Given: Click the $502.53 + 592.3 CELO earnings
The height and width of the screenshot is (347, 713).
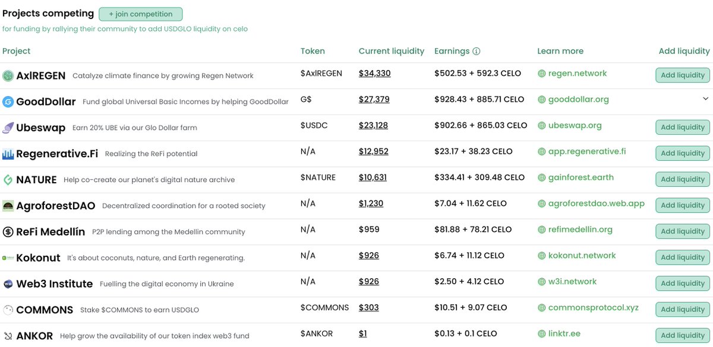Looking at the screenshot, I should pyautogui.click(x=478, y=74).
